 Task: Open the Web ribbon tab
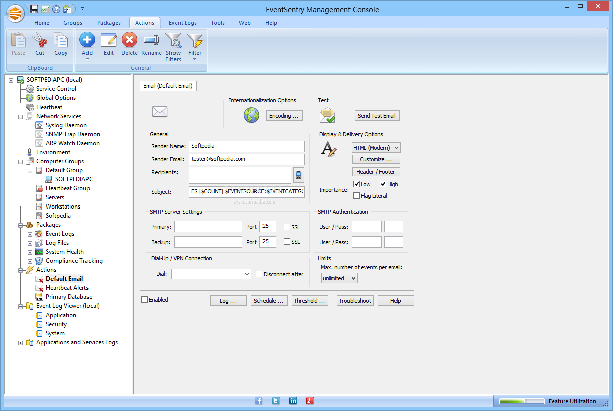[245, 23]
